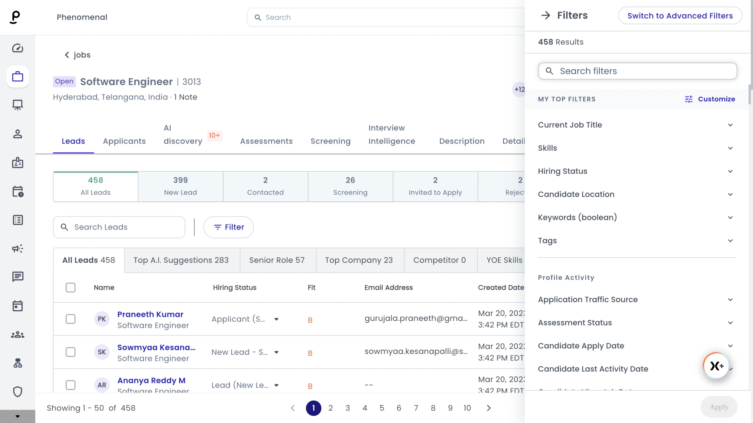Click the org hierarchy sidebar icon
This screenshot has height=423, width=753.
18,363
